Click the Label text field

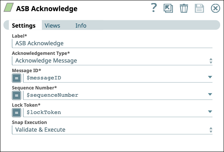pyautogui.click(x=112, y=43)
